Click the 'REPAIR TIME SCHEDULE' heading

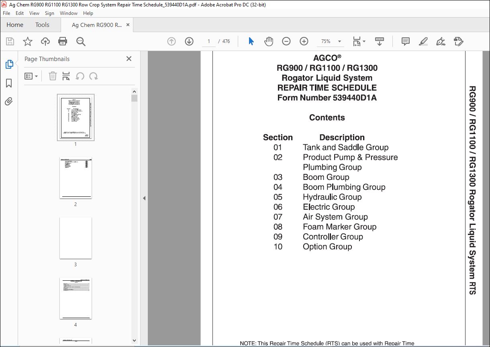(x=327, y=88)
